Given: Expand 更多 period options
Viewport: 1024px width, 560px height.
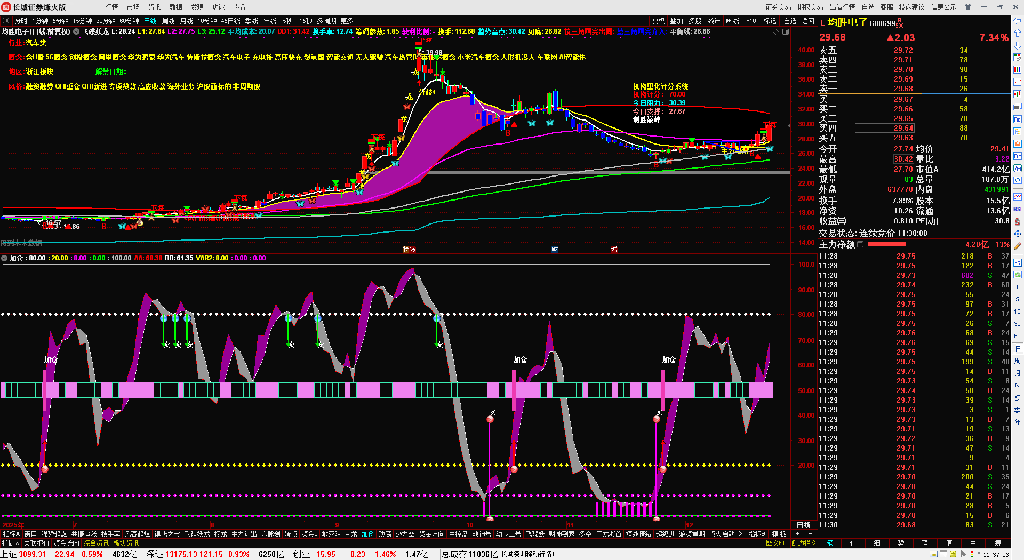Looking at the screenshot, I should tap(349, 21).
